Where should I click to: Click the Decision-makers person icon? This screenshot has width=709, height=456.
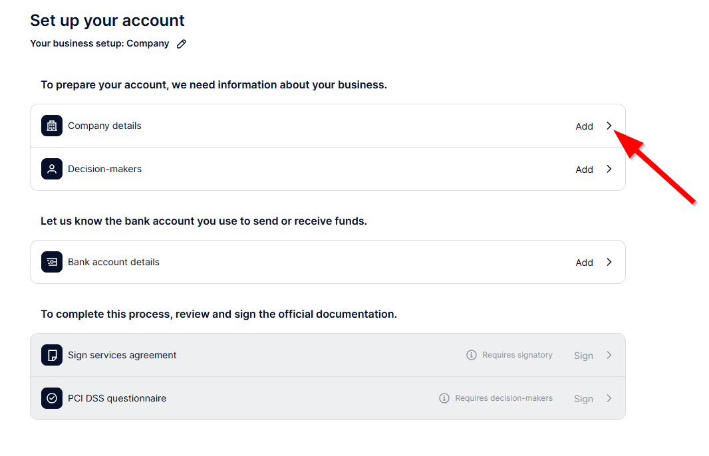point(52,169)
